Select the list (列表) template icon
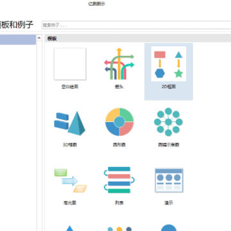The width and height of the screenshot is (231, 231). coord(119,180)
